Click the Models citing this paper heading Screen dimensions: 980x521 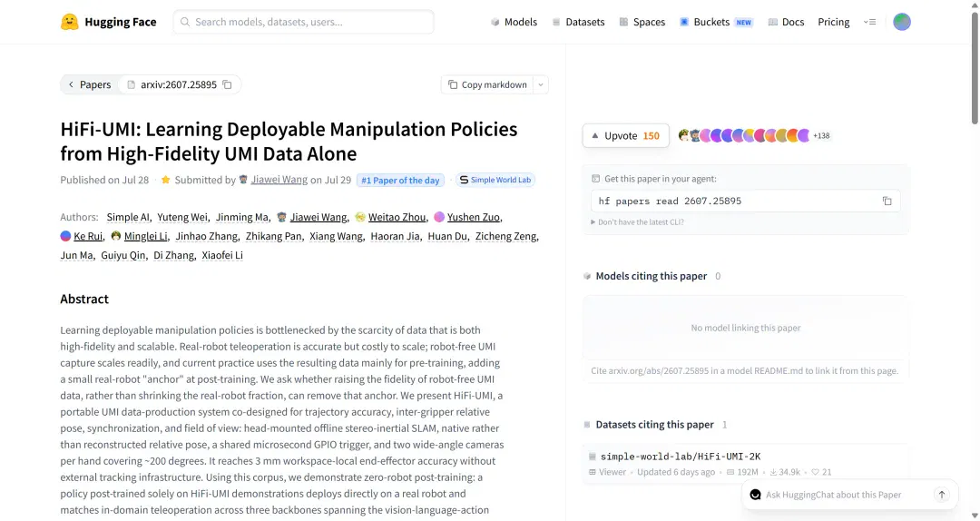[x=652, y=276]
